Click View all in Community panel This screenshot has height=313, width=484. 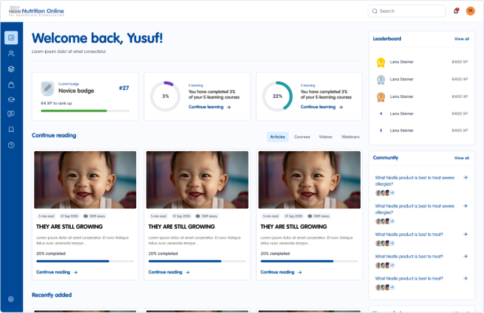pyautogui.click(x=462, y=158)
